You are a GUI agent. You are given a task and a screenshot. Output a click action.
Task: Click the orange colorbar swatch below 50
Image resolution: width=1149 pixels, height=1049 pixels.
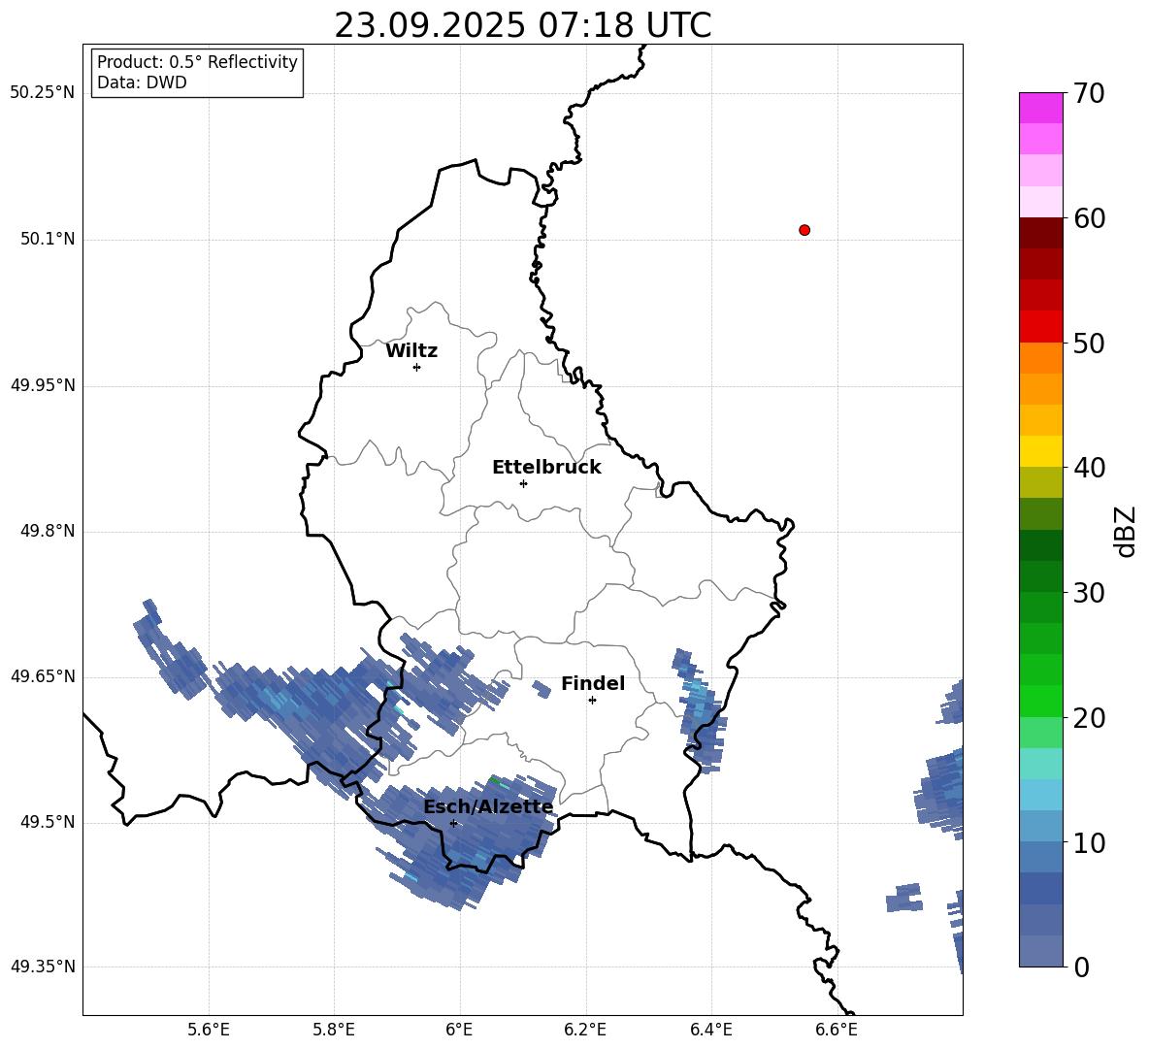(x=1040, y=357)
